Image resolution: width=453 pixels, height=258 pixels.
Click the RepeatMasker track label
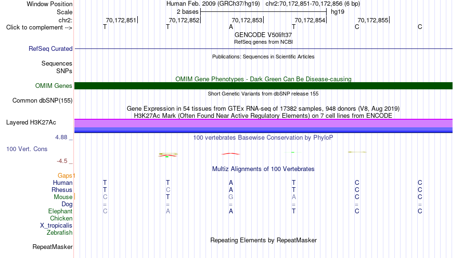coord(52,247)
